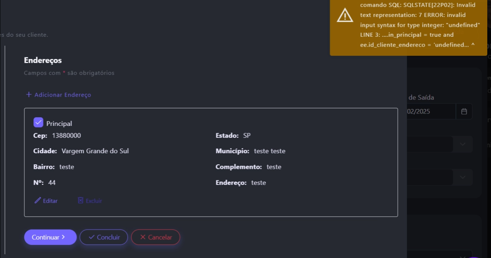This screenshot has width=491, height=258.
Task: Click the Adicionar Endereço link text
Action: click(63, 95)
